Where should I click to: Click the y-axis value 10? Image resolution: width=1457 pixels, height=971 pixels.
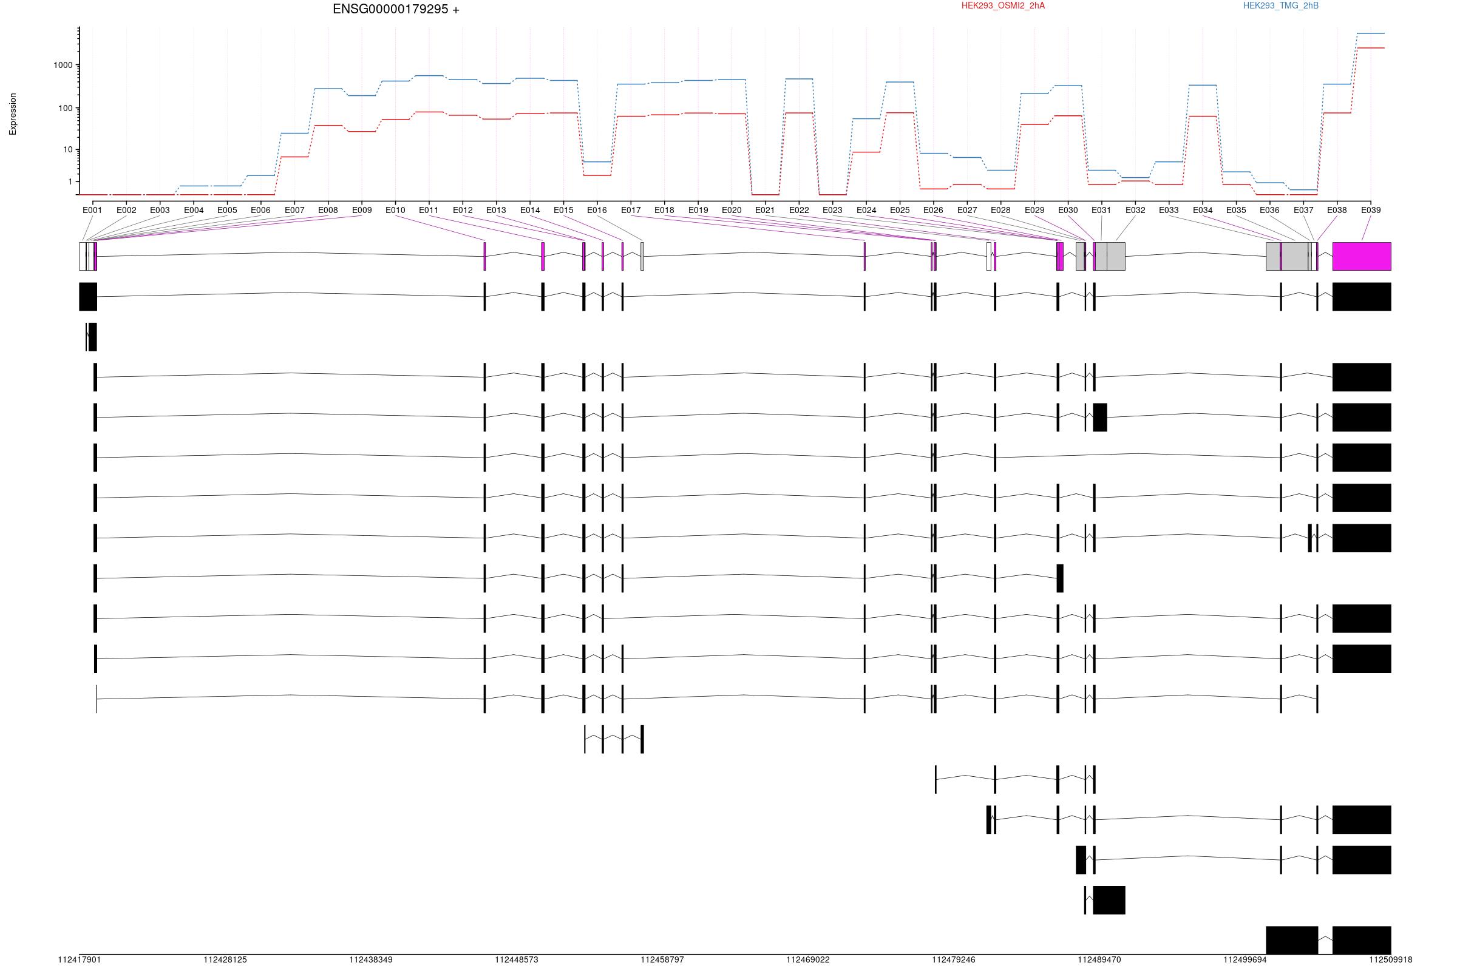(x=68, y=150)
